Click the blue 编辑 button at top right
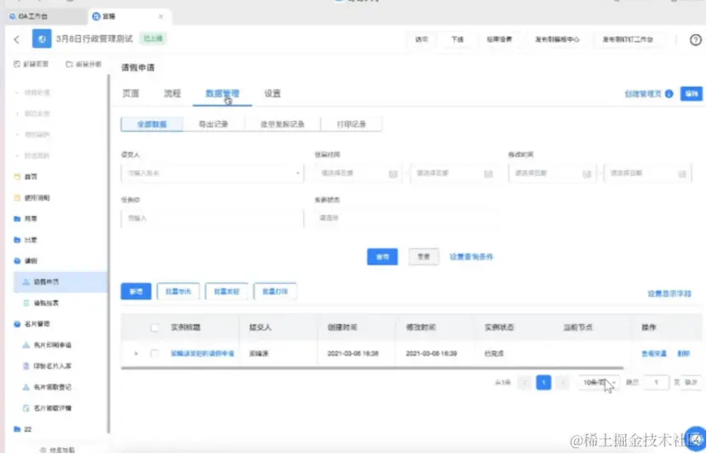The height and width of the screenshot is (454, 707). click(692, 94)
